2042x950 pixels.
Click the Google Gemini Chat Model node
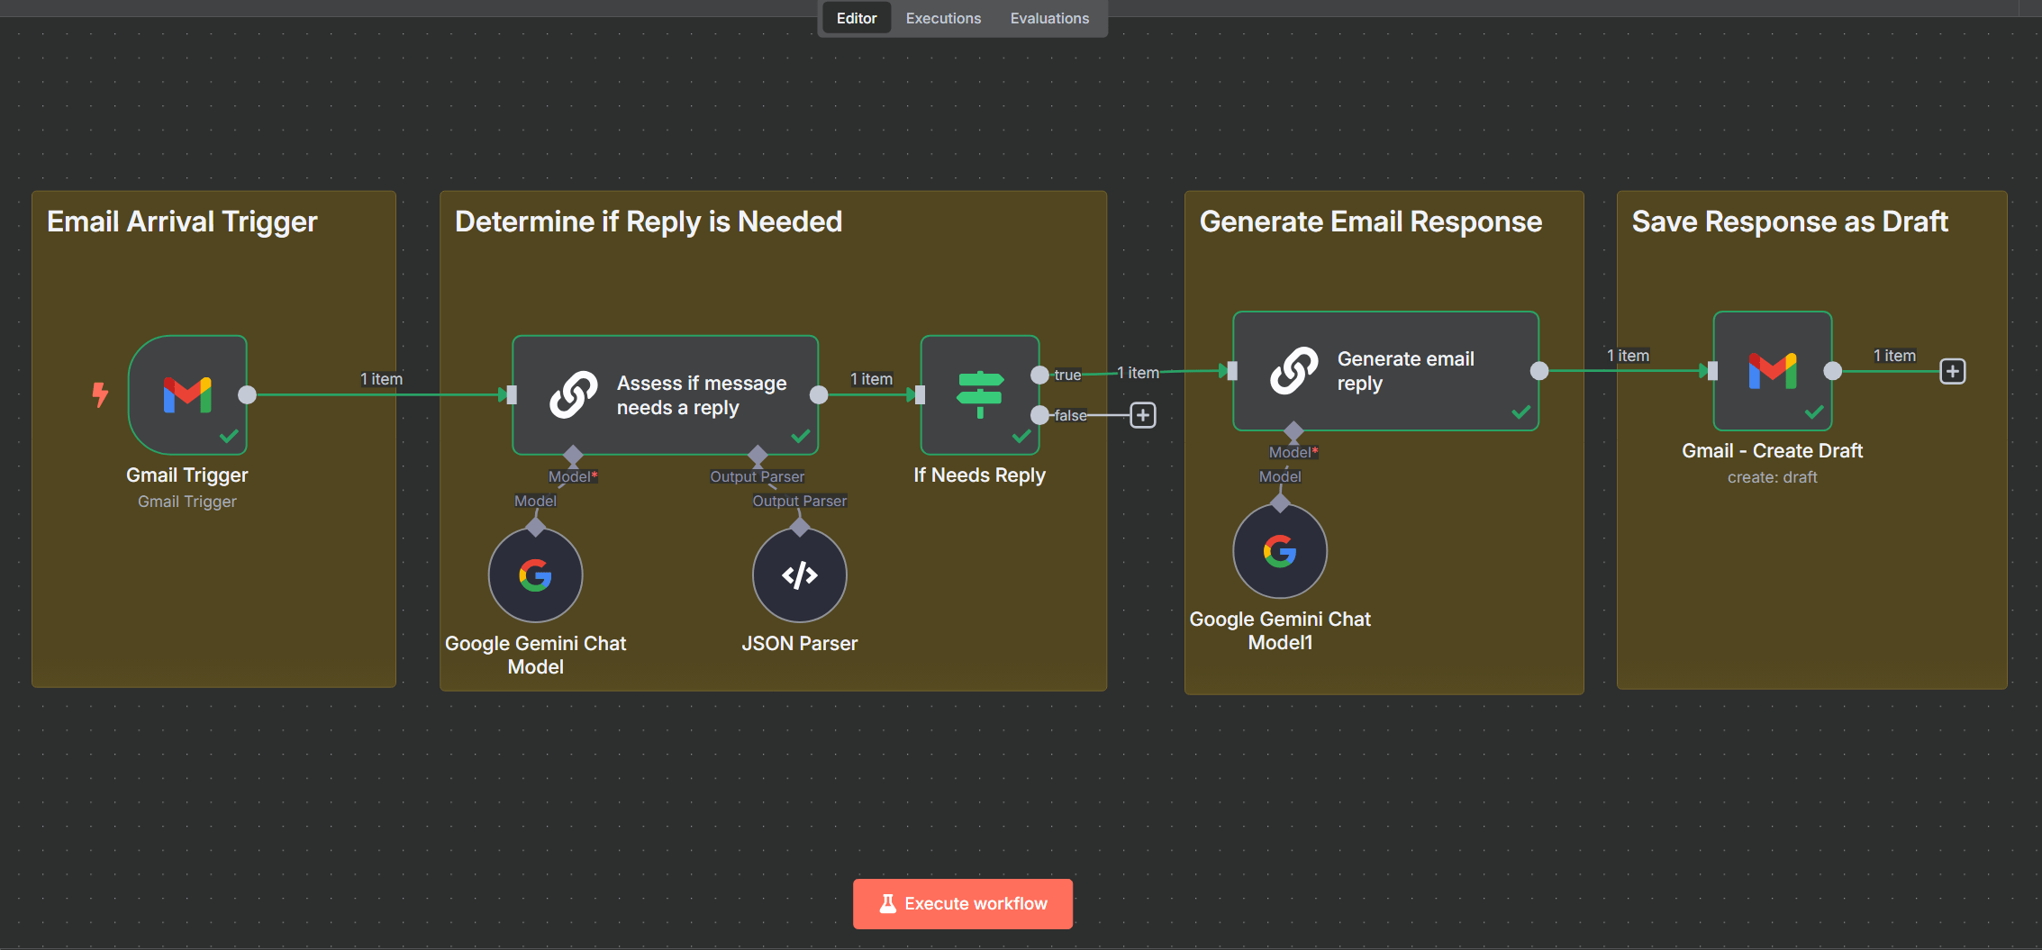535,575
